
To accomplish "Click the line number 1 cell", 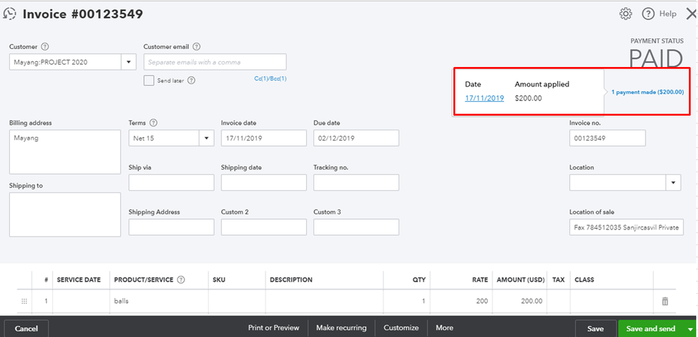I will [43, 301].
